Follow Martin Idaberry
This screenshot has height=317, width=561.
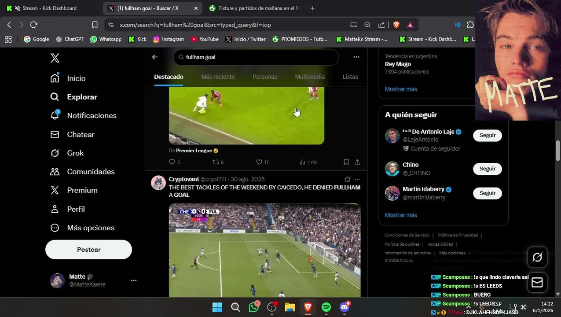coord(488,193)
